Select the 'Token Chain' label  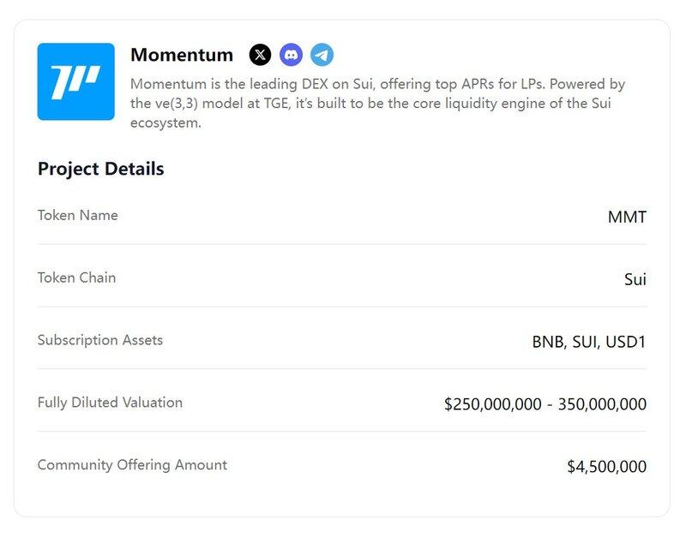pos(76,277)
